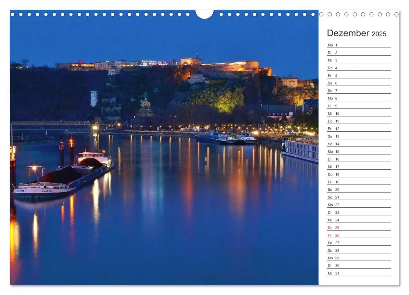The image size is (409, 295).
Task: Select the row 'Mi 24'
Action: tap(359, 220)
